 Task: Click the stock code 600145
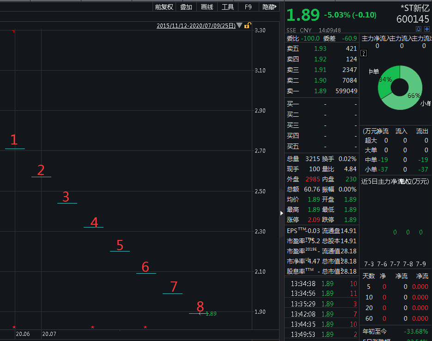[413, 19]
